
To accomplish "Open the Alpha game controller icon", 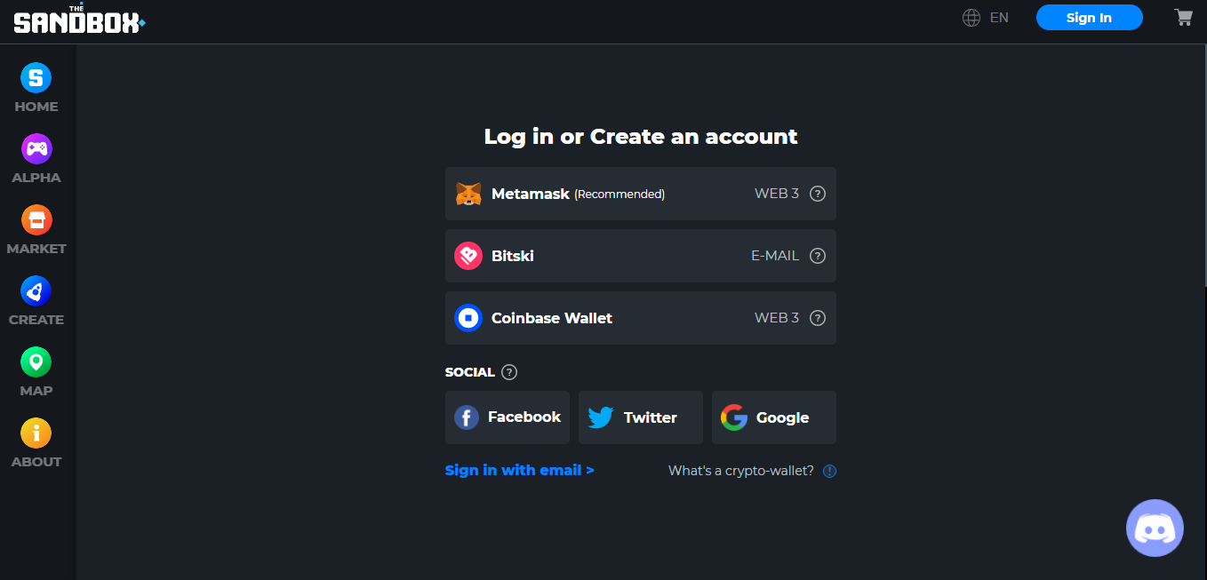I will (36, 149).
